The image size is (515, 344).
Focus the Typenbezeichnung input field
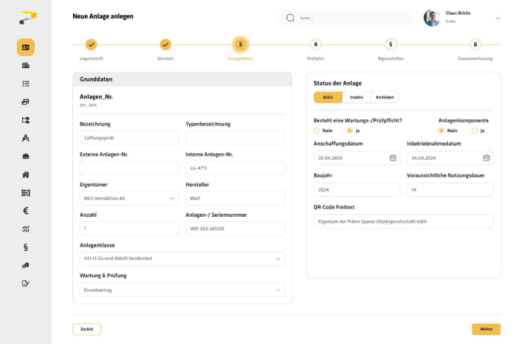point(235,138)
